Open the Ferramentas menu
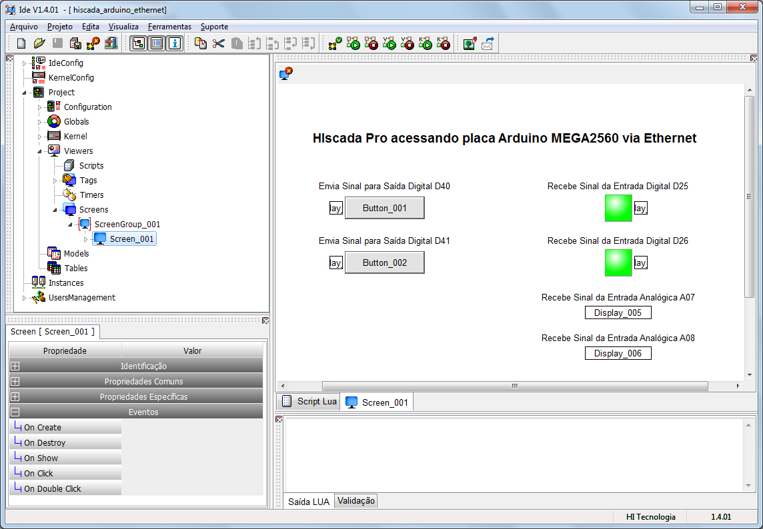 [169, 27]
